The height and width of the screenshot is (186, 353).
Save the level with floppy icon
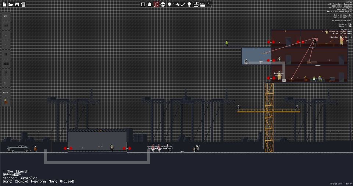(x=17, y=4)
